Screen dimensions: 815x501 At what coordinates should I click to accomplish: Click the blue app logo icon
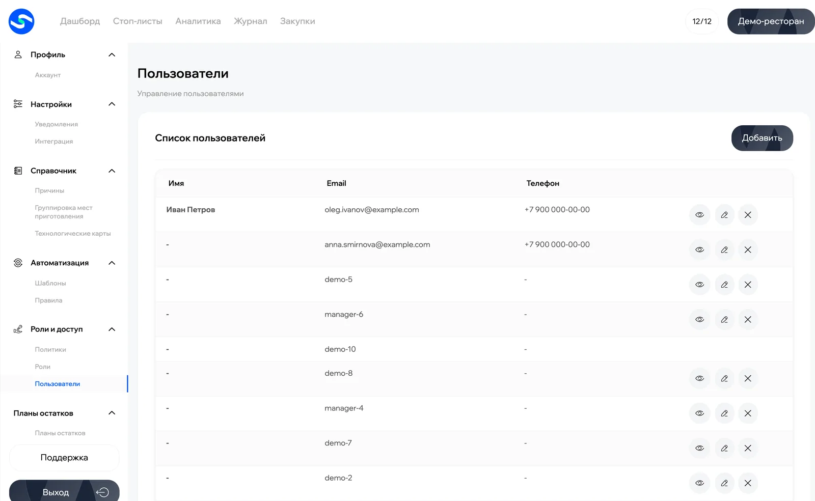pos(21,21)
